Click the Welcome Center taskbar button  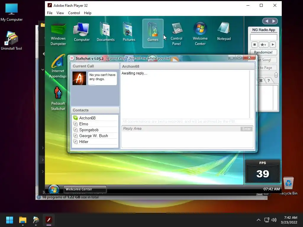[85, 189]
